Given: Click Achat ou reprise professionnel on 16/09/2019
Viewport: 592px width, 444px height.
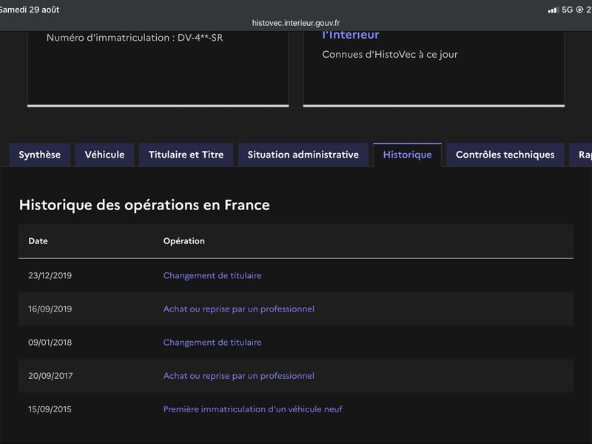Looking at the screenshot, I should pyautogui.click(x=238, y=309).
